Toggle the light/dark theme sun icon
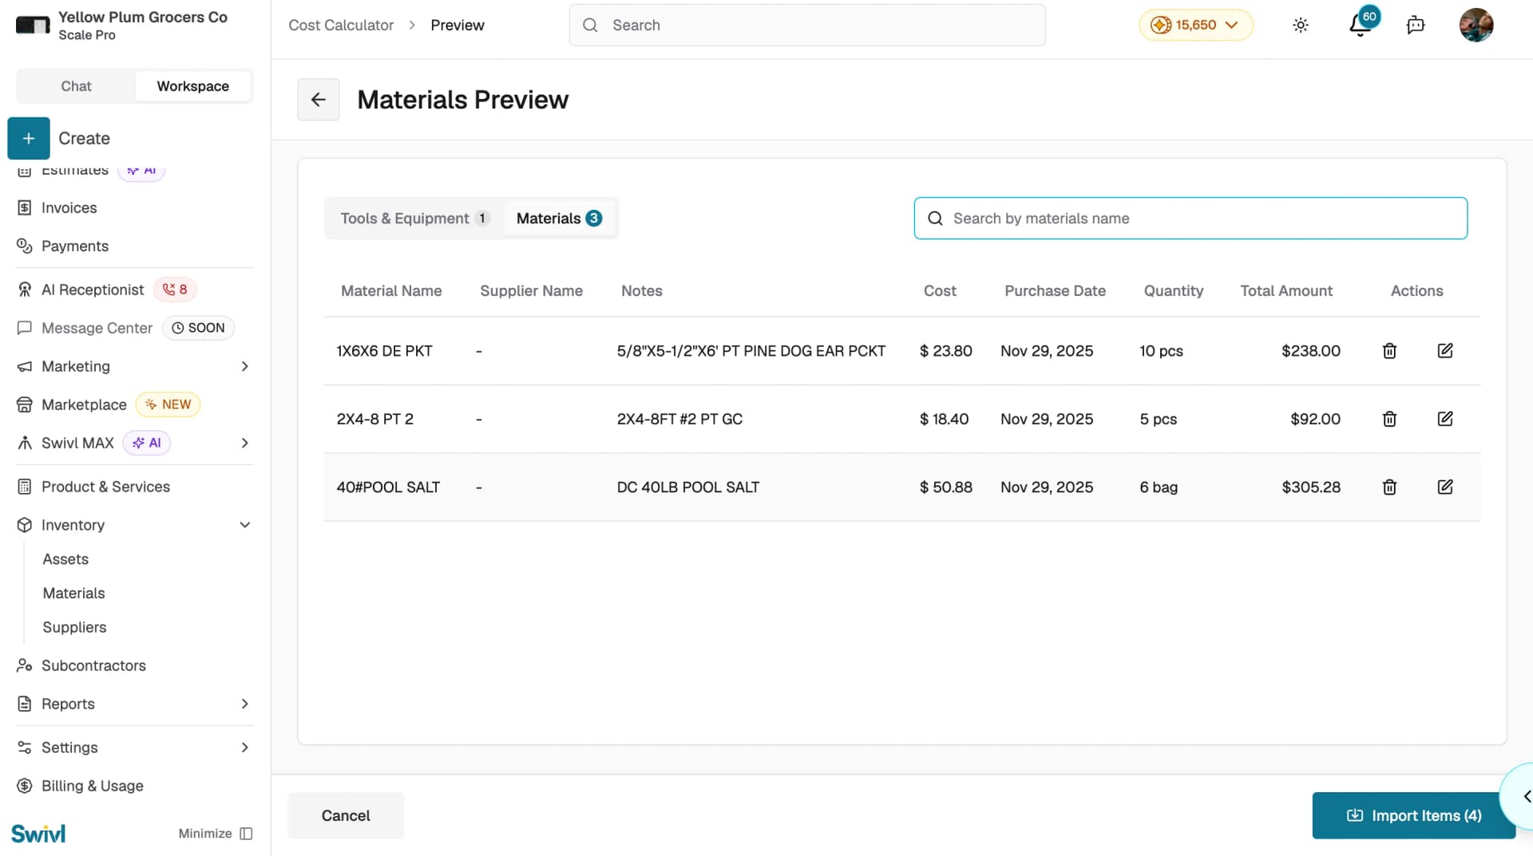Image resolution: width=1533 pixels, height=856 pixels. pyautogui.click(x=1301, y=25)
